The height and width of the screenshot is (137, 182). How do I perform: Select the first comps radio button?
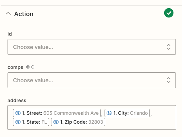(28, 67)
